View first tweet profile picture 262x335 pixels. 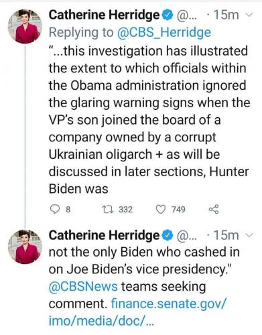tap(25, 26)
